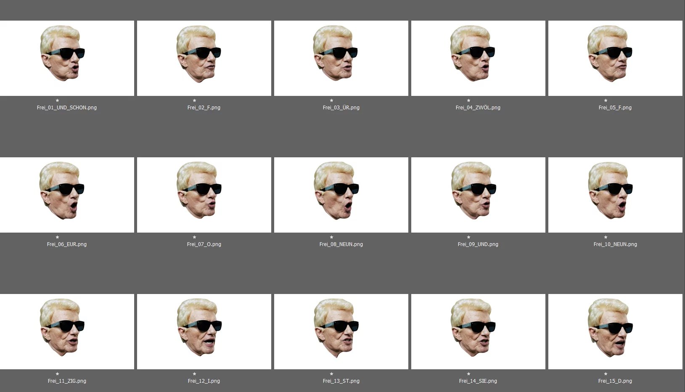The height and width of the screenshot is (392, 685).
Task: Click the star rating above Frei_06_EUR.png
Action: click(58, 237)
